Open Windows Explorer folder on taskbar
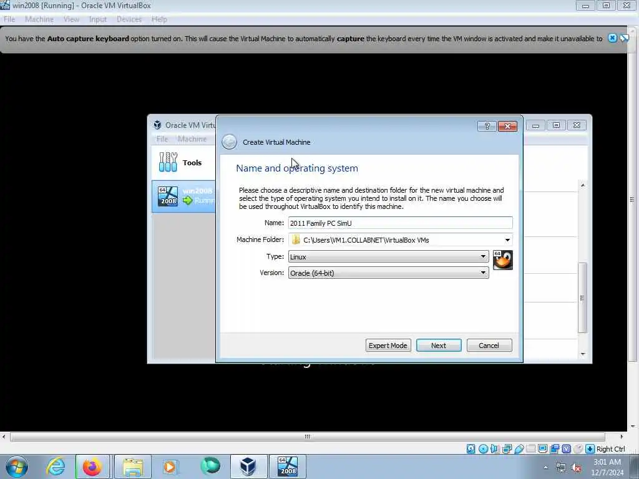 click(133, 467)
